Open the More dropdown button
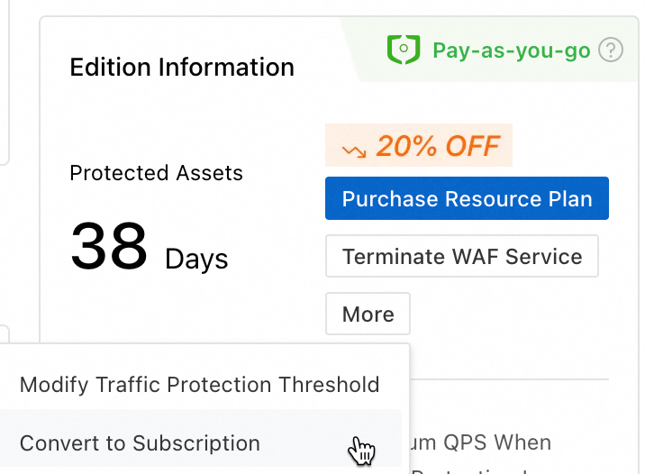 click(x=368, y=314)
